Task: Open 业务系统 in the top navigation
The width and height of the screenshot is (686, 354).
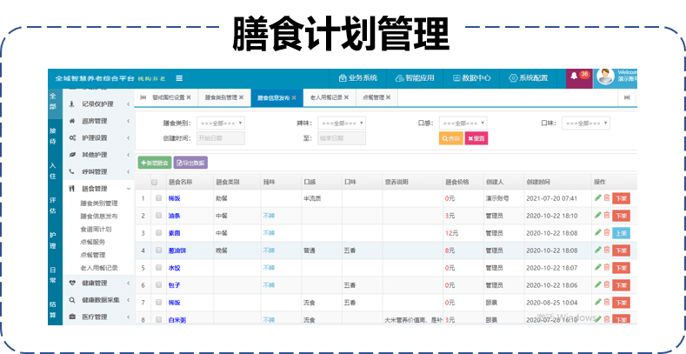Action: click(357, 78)
